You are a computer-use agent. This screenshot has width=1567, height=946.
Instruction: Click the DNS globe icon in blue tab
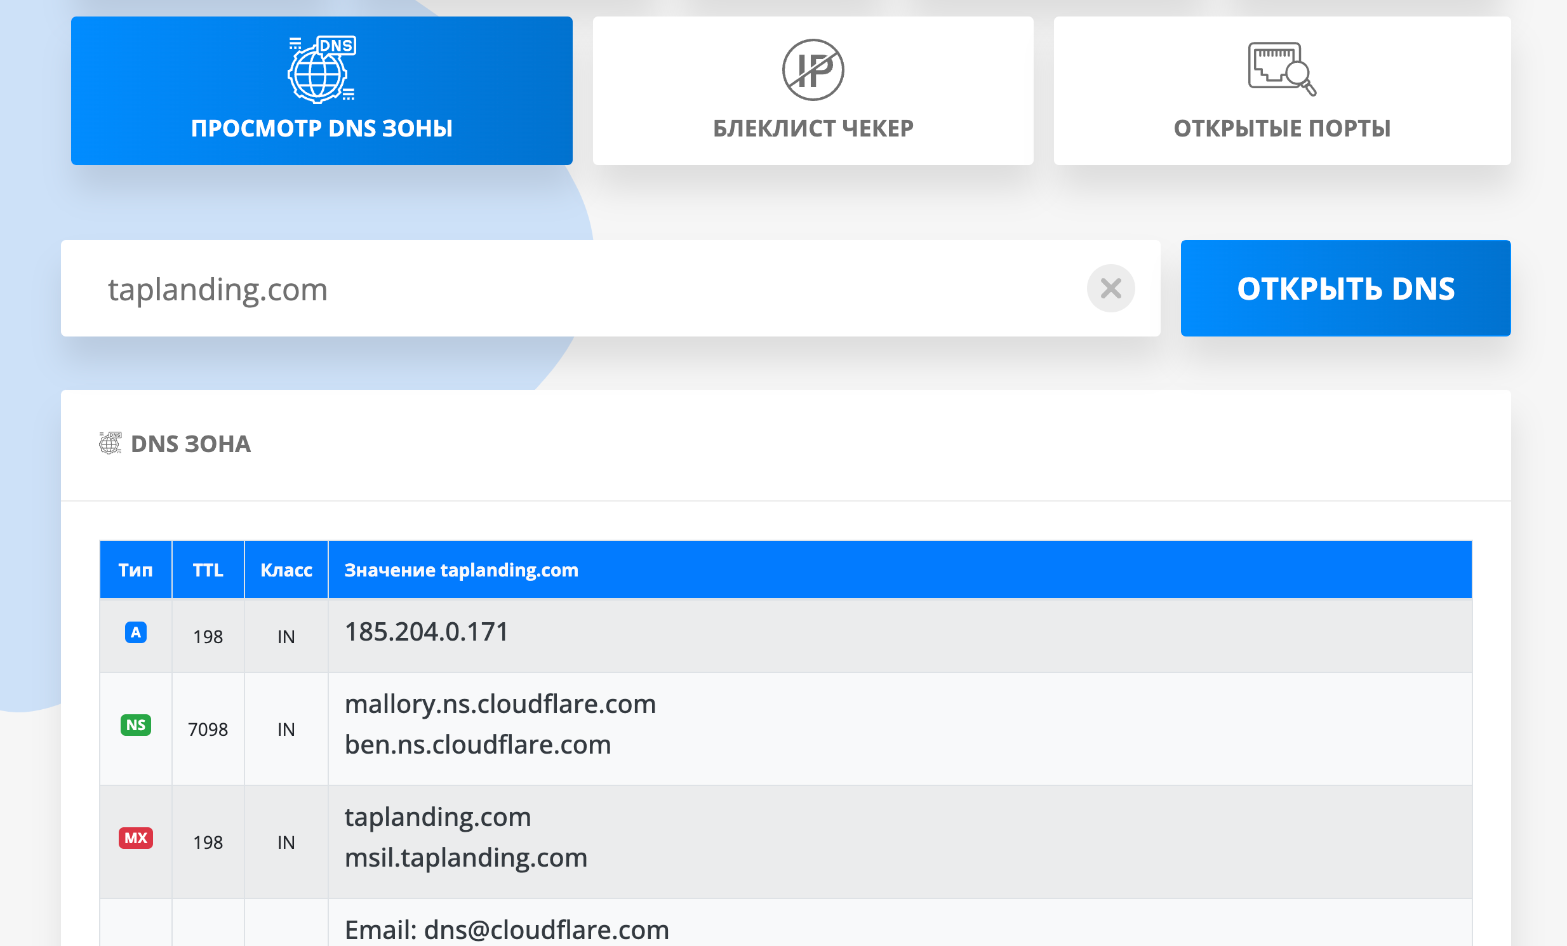(321, 70)
